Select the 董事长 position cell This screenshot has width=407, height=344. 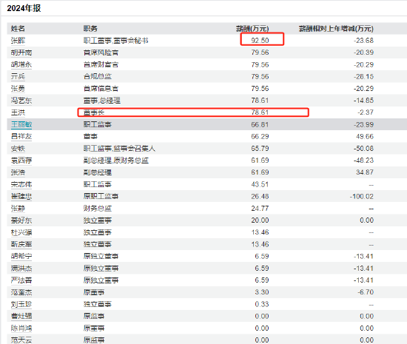pyautogui.click(x=94, y=112)
